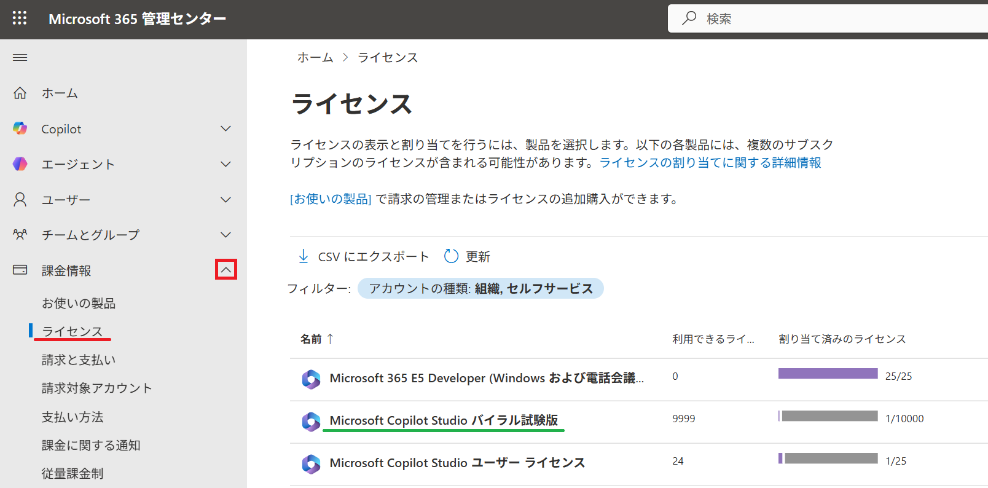Open 請求対象アカウント menu item
The width and height of the screenshot is (988, 488).
(x=97, y=388)
